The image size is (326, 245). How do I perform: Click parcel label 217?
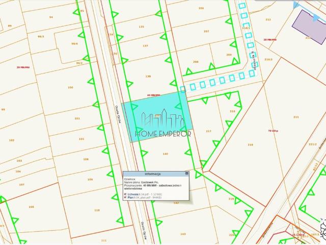[x=208, y=131]
